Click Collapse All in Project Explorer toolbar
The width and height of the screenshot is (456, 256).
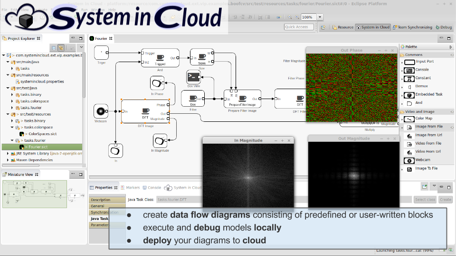click(x=54, y=48)
